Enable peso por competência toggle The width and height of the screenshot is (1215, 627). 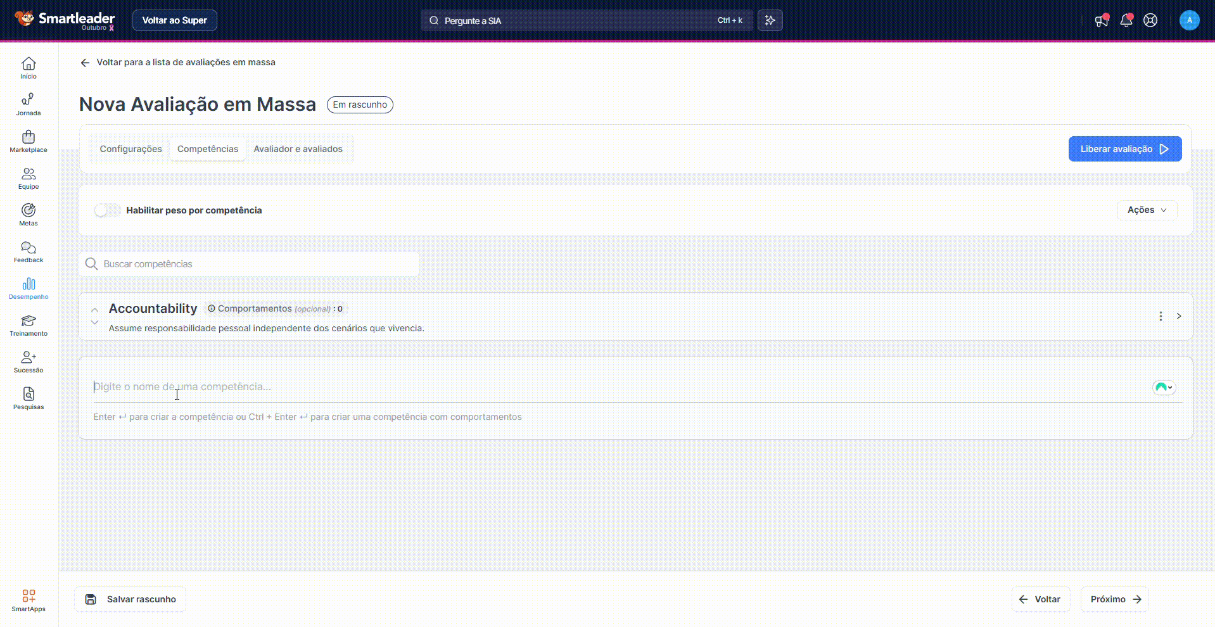coord(107,210)
